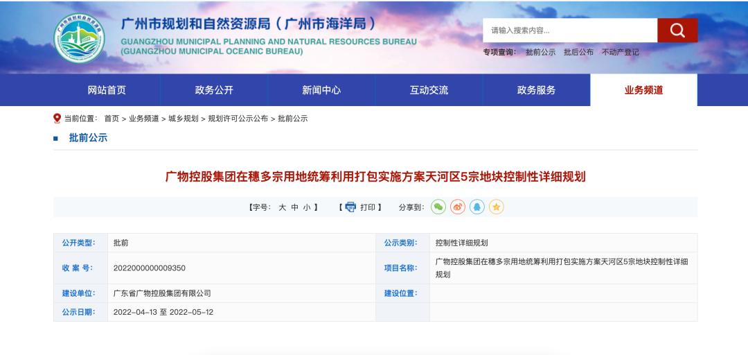Set font size to 大

283,207
